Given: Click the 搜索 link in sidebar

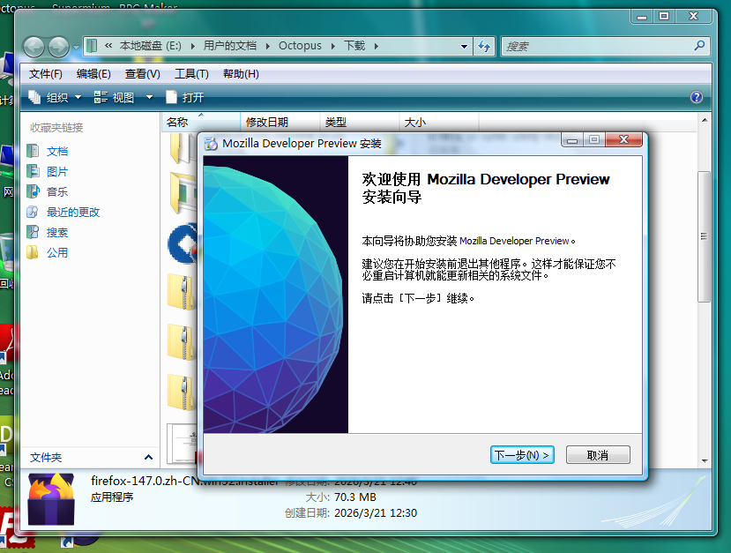Looking at the screenshot, I should 57,232.
